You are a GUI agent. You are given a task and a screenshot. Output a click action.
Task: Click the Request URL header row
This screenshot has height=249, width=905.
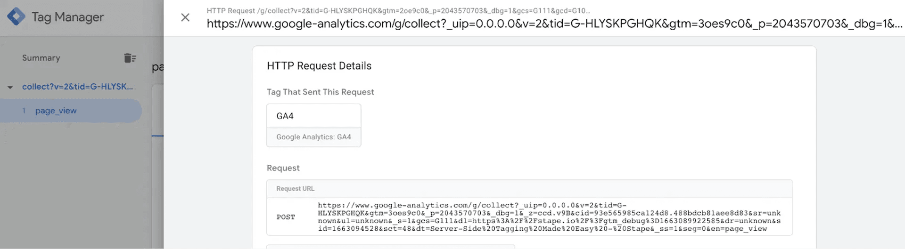coord(529,189)
